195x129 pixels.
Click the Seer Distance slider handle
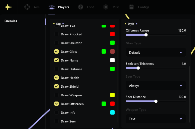(156, 101)
